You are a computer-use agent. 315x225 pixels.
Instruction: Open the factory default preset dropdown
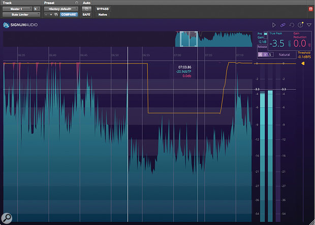pyautogui.click(x=61, y=9)
